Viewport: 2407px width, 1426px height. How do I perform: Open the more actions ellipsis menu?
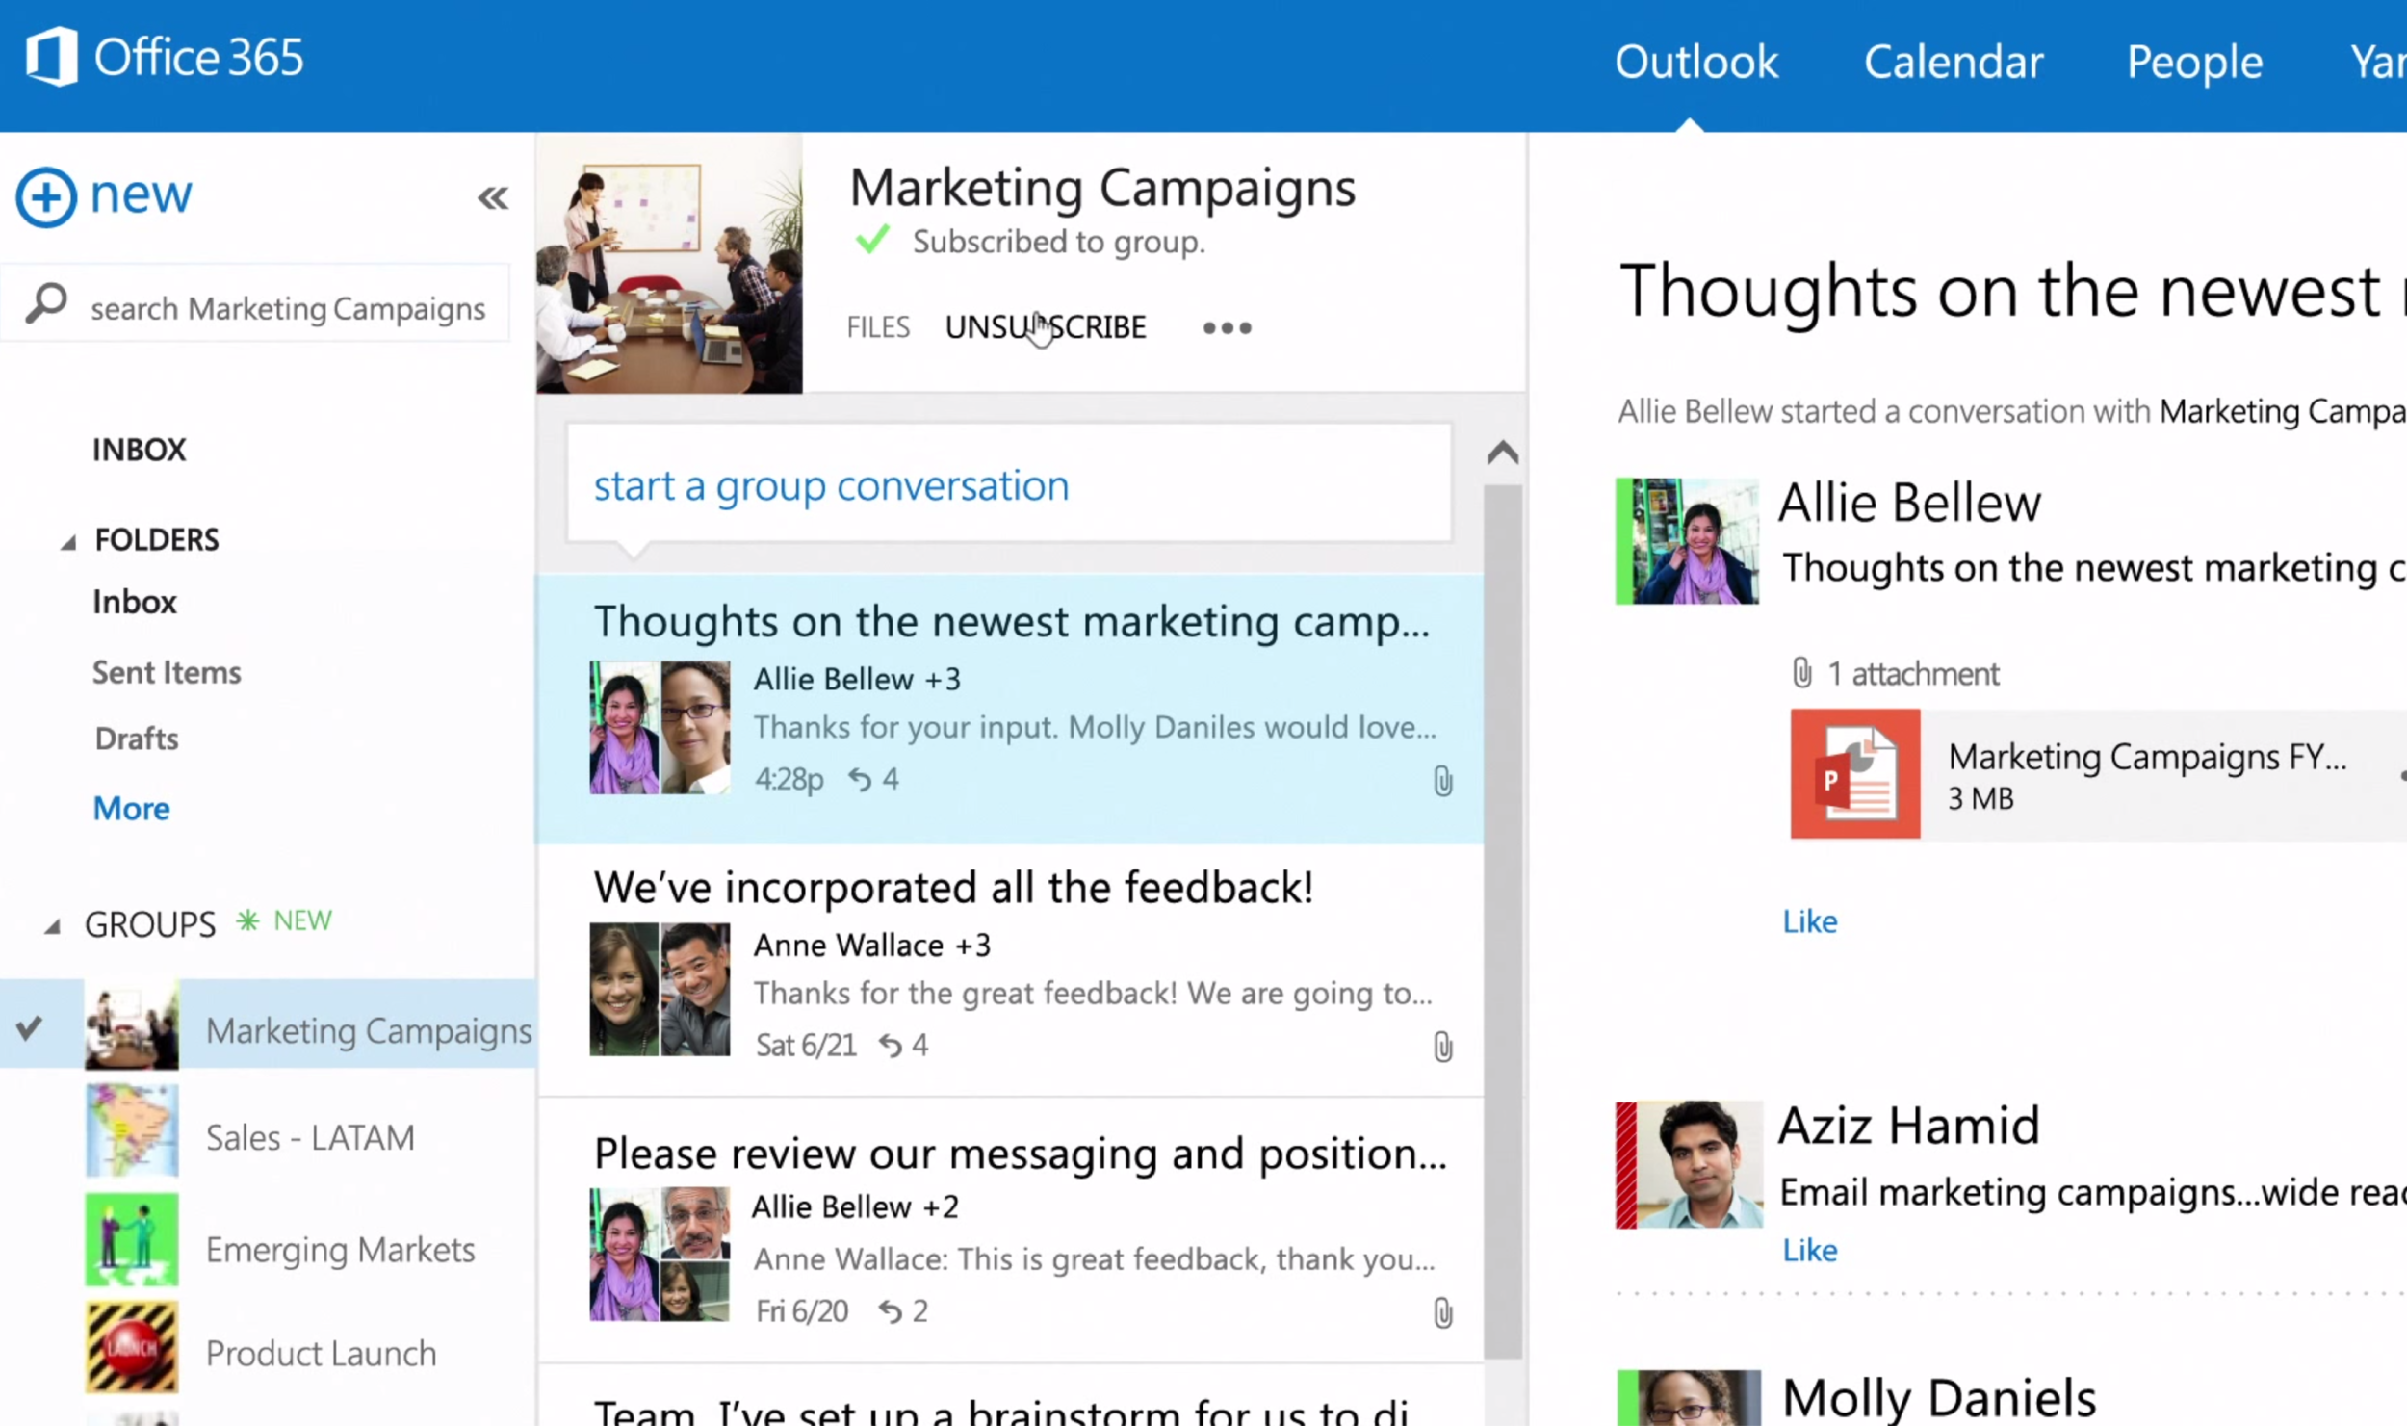point(1227,328)
